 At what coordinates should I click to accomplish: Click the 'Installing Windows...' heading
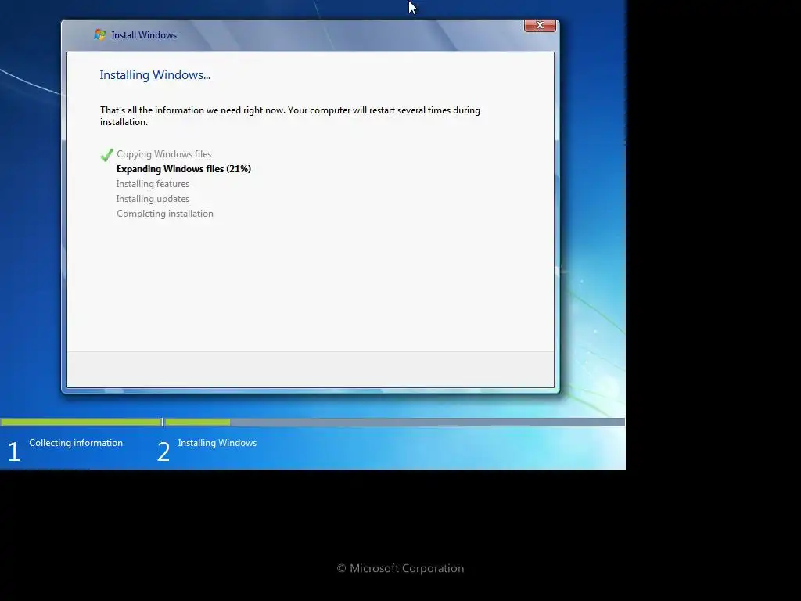click(155, 75)
